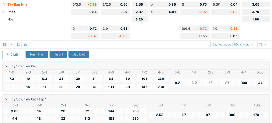Bet full-time 3-3 draw at 87

[x=227, y=83]
